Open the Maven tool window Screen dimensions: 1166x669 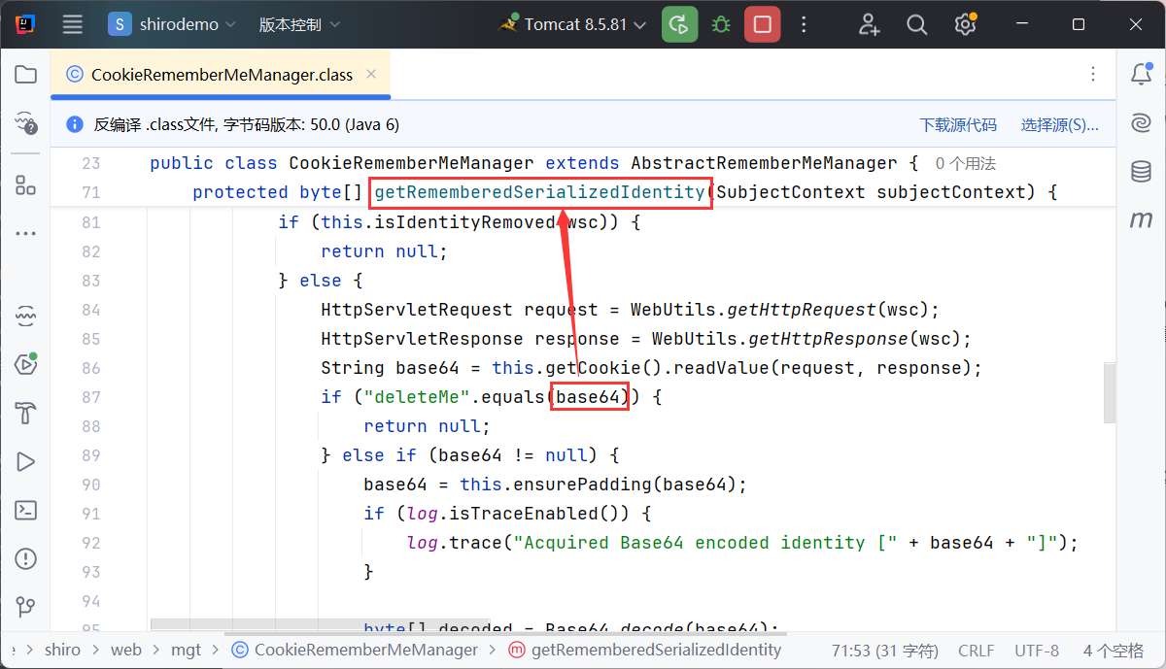[x=1141, y=220]
